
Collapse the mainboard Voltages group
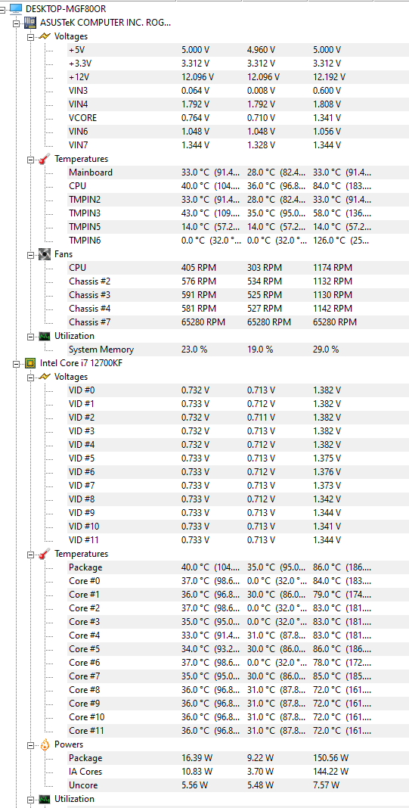tap(30, 36)
